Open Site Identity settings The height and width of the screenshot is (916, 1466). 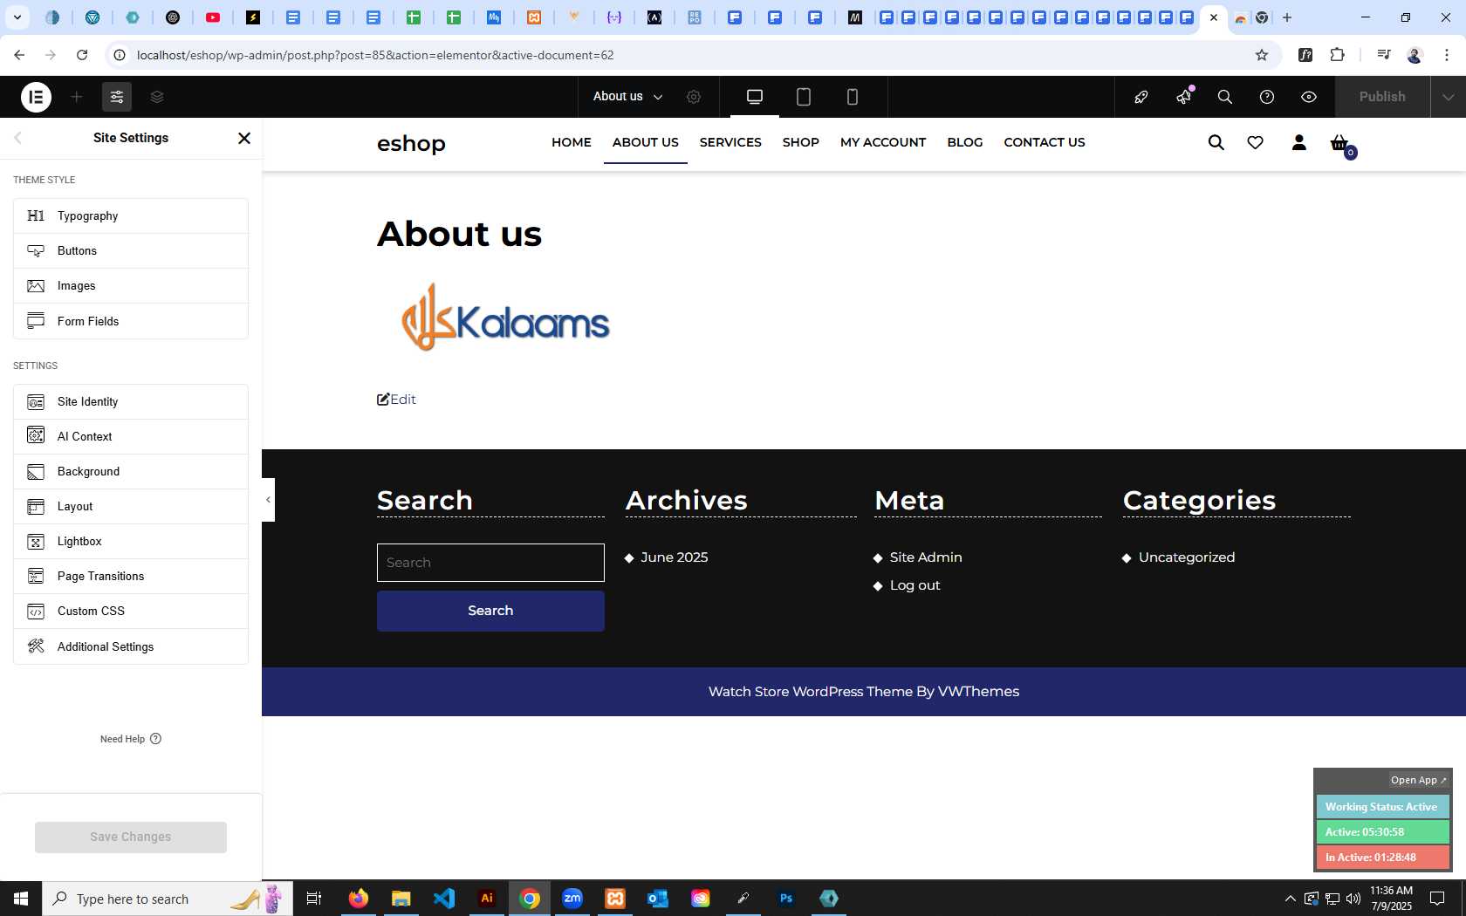tap(131, 401)
